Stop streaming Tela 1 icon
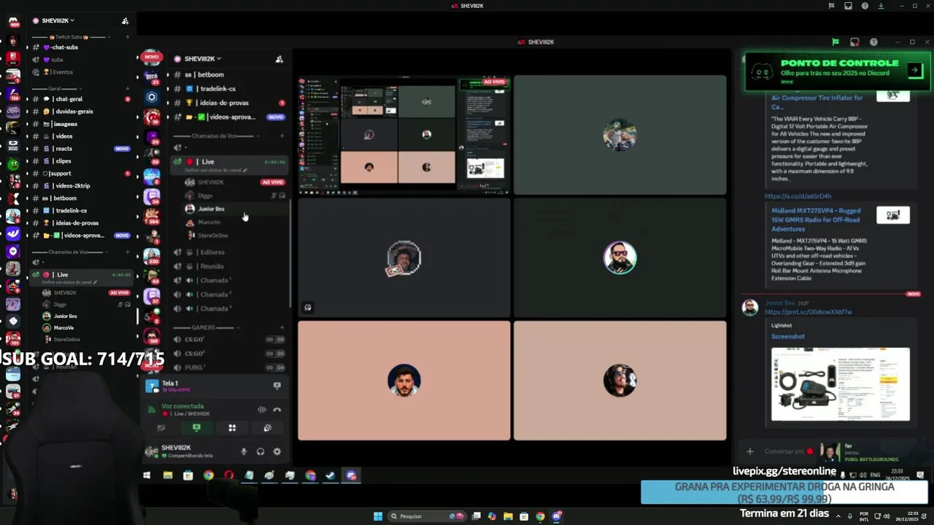 (277, 386)
